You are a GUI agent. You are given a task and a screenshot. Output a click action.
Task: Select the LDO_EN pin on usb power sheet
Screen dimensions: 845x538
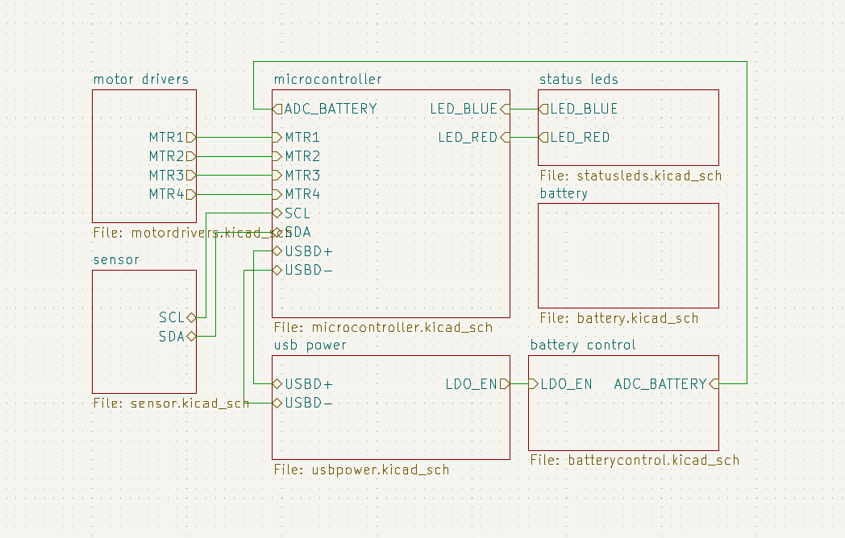click(x=477, y=384)
